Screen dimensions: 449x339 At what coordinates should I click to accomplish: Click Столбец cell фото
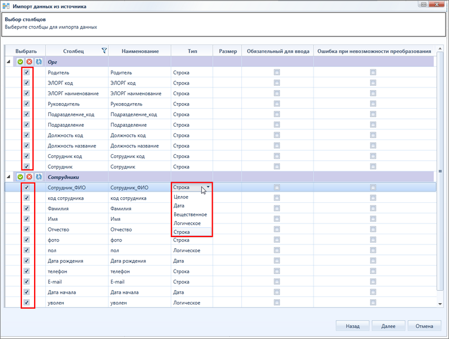77,240
